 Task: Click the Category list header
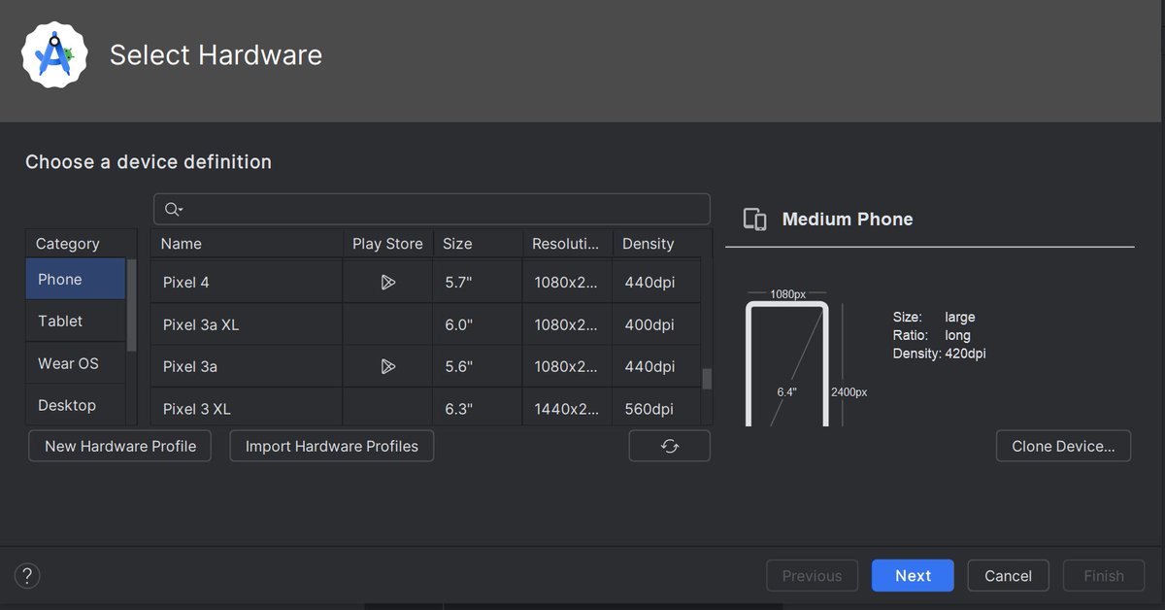(82, 244)
